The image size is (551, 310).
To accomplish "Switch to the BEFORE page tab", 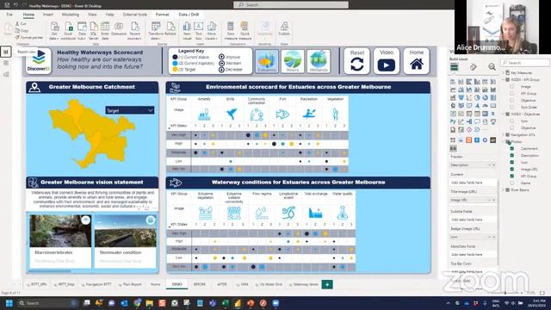I will pyautogui.click(x=200, y=284).
